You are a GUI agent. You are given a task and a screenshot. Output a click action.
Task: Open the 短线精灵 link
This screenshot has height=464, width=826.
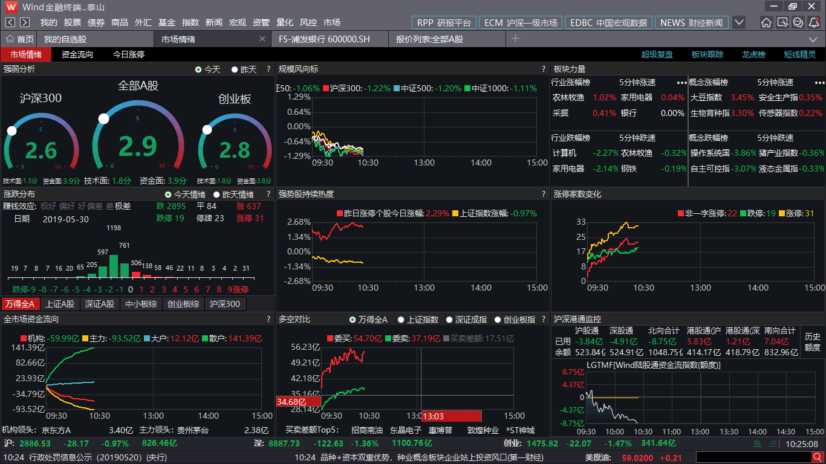tap(799, 54)
